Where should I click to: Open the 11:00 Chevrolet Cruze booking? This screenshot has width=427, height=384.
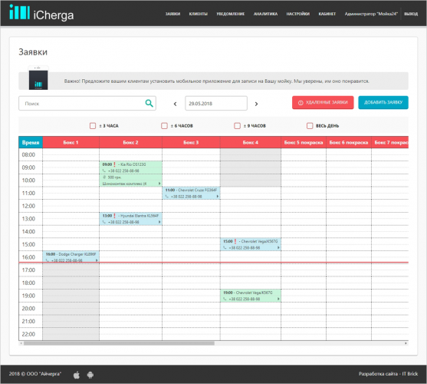tap(191, 193)
